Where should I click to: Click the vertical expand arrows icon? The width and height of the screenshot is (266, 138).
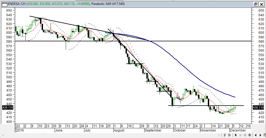(236, 135)
